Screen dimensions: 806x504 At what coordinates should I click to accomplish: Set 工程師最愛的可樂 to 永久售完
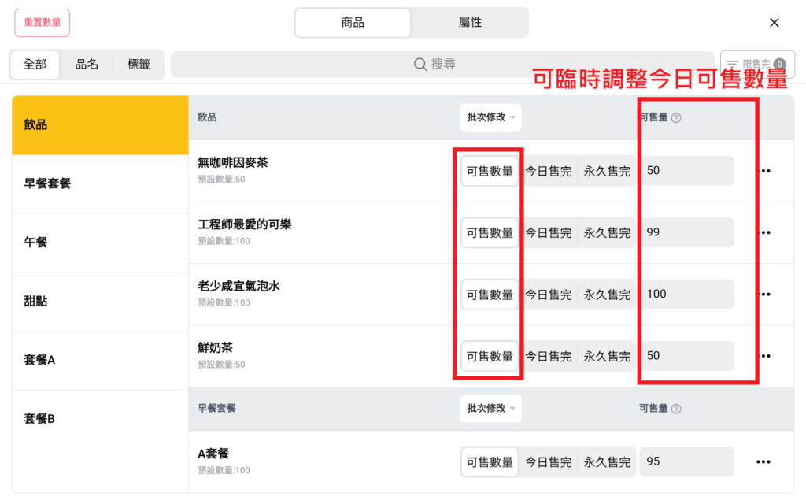pos(607,233)
